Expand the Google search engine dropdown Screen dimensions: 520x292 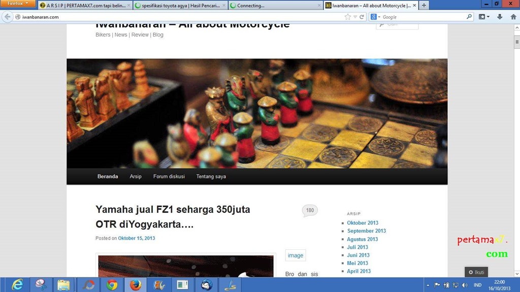[x=376, y=17]
